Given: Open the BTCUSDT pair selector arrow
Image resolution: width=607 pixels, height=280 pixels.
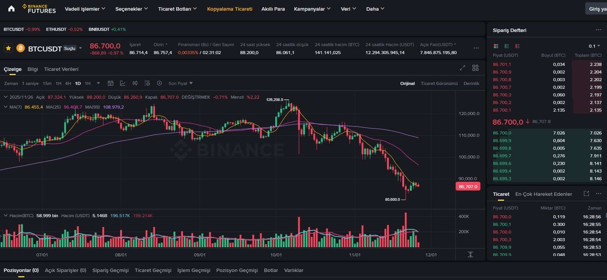Looking at the screenshot, I should (80, 48).
